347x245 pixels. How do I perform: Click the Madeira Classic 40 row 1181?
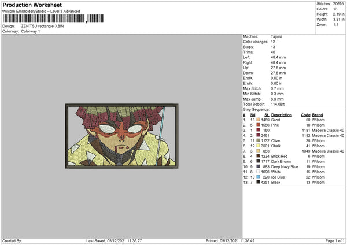point(294,130)
